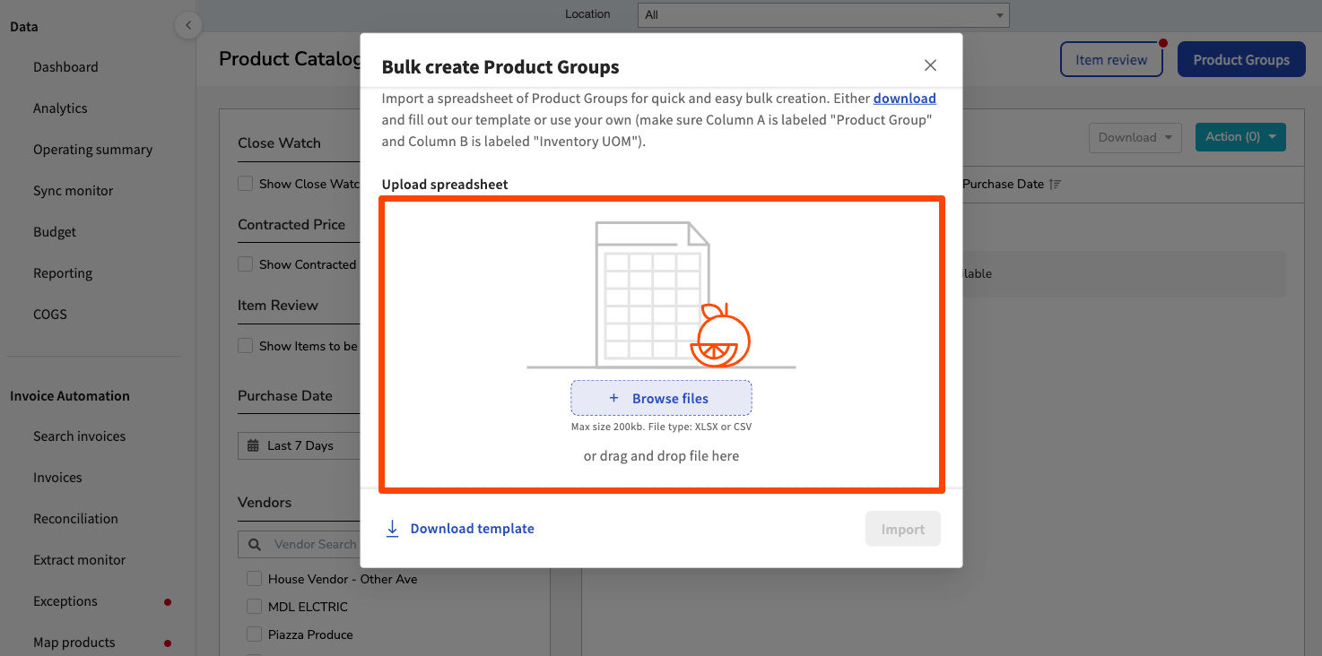Click the download arrow icon beside Download template
The height and width of the screenshot is (656, 1322).
point(392,529)
